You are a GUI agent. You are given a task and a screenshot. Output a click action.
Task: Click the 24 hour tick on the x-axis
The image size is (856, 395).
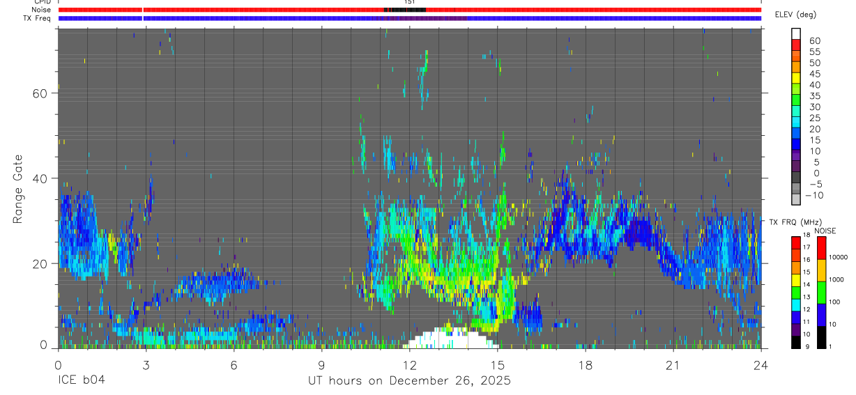coord(761,364)
